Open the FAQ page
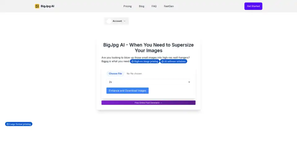 click(x=154, y=6)
